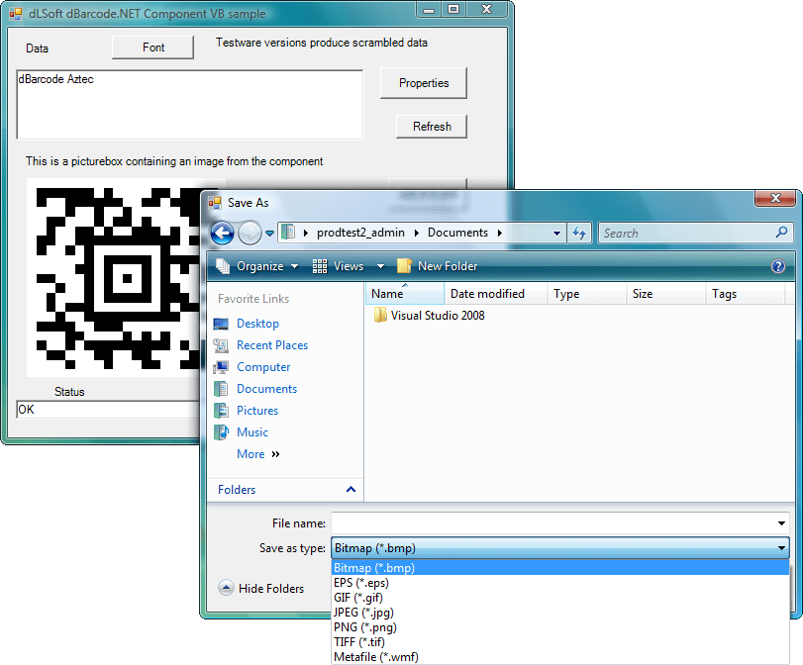Click the Desktop icon in Favorite Links
Viewport: 803px width, 665px height.
[221, 324]
